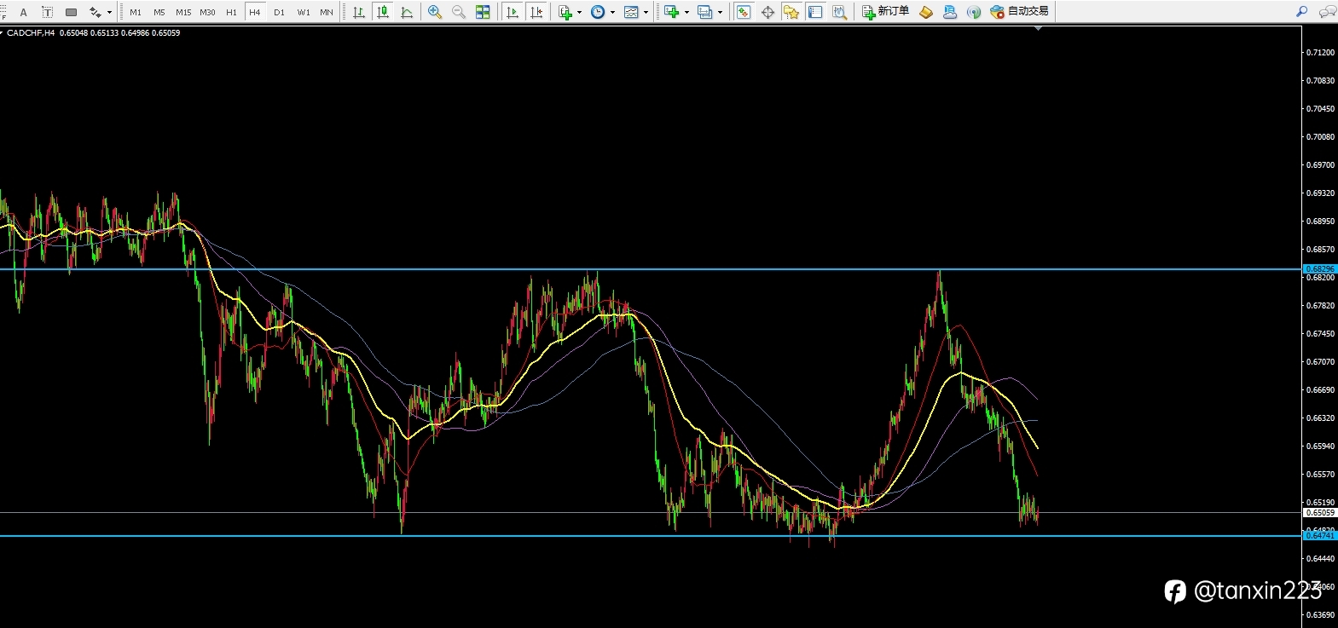1338x628 pixels.
Task: Select the text tool marked A
Action: point(23,12)
